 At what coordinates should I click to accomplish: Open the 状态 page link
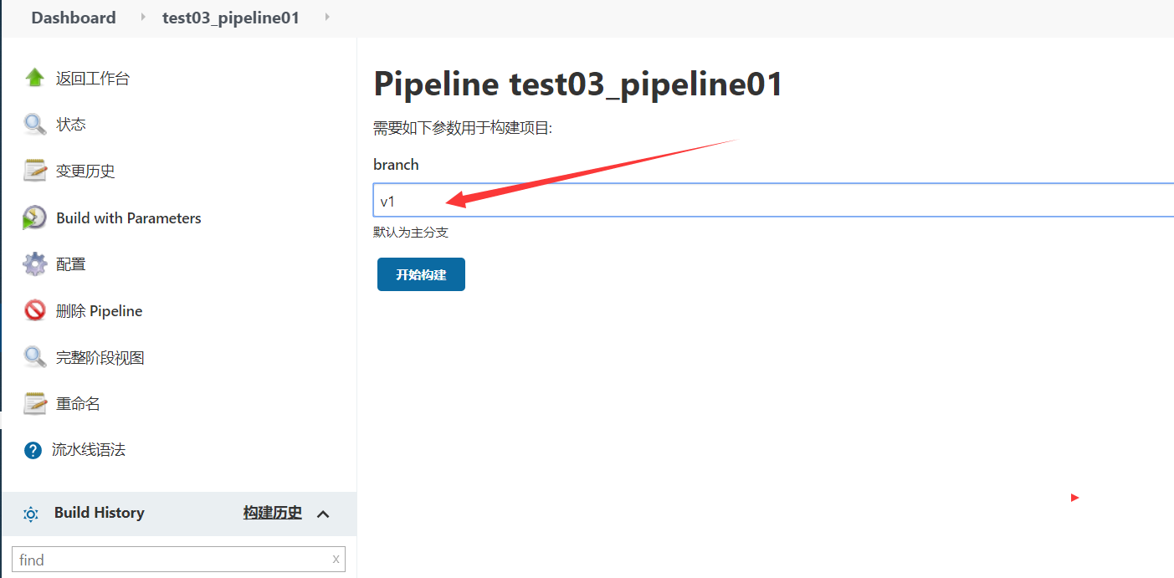(x=71, y=125)
